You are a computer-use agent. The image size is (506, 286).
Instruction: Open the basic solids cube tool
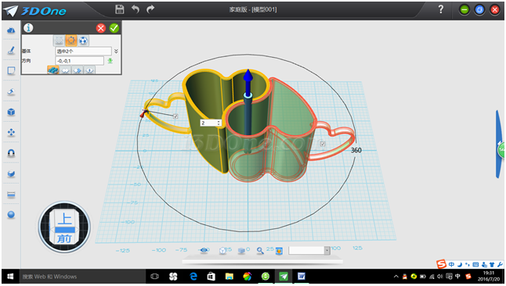pos(11,112)
